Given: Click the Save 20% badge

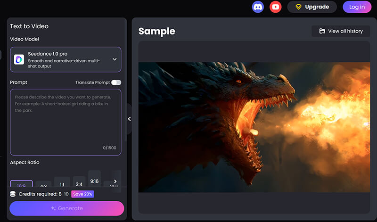Looking at the screenshot, I should [x=82, y=194].
